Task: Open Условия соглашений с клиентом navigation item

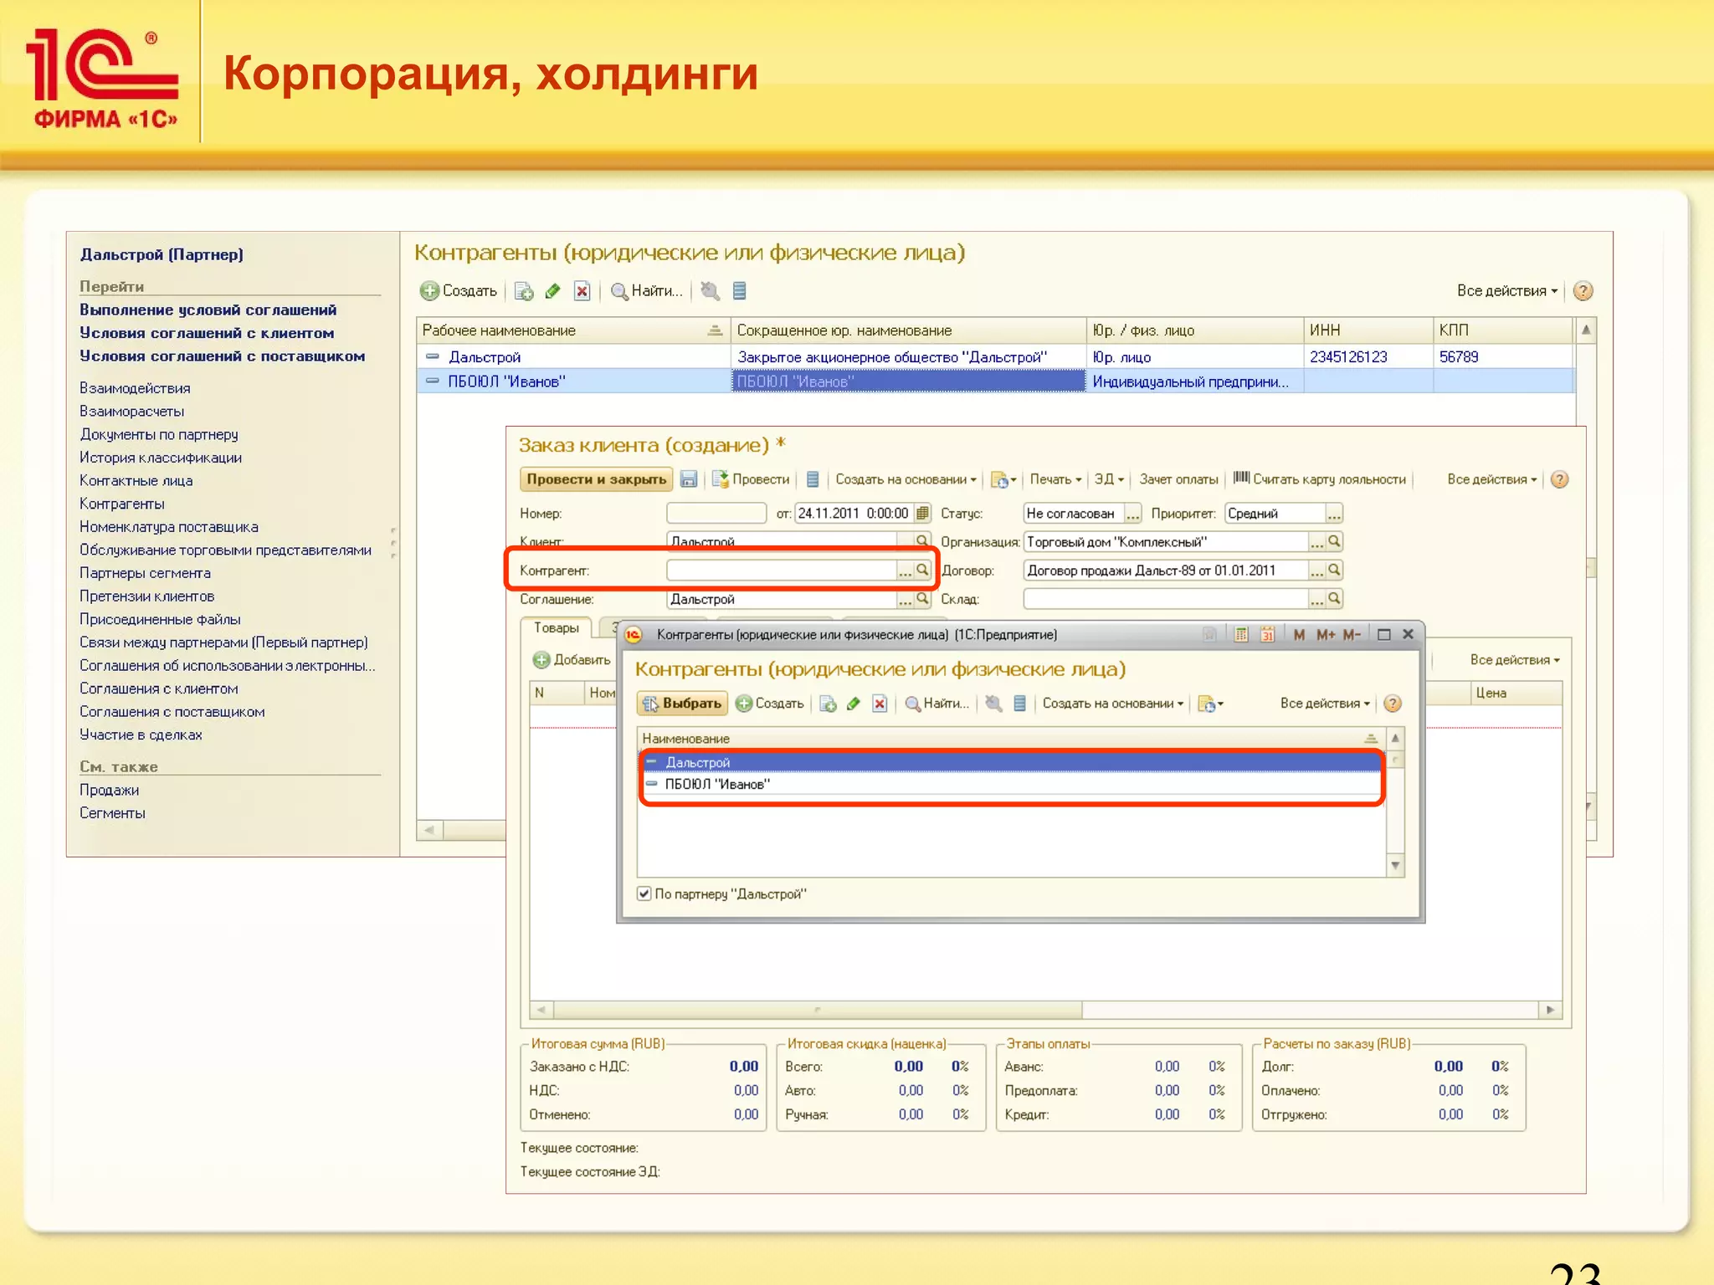Action: click(x=207, y=333)
